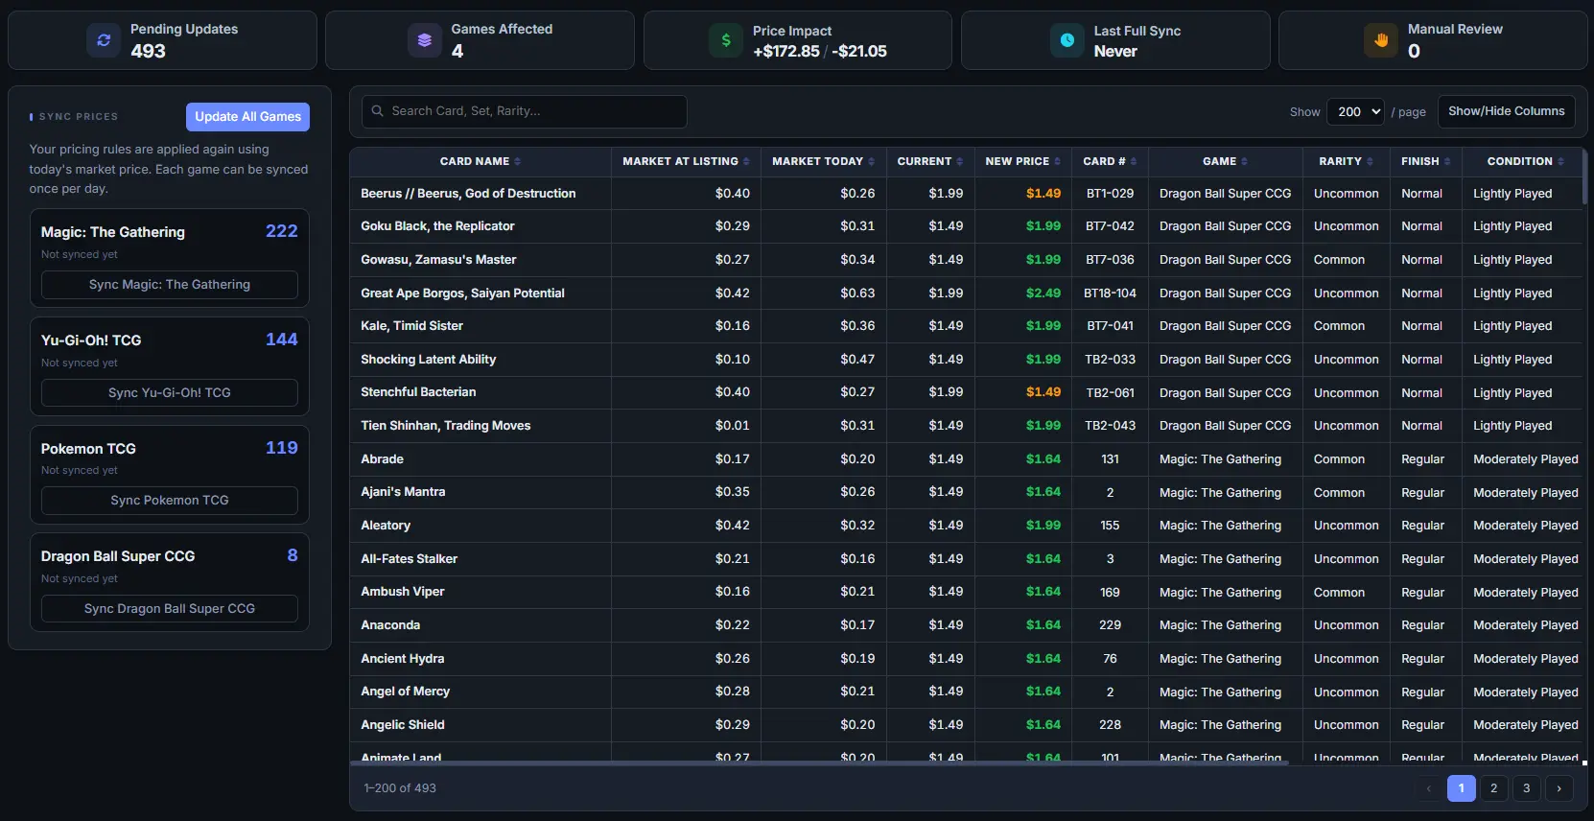Click 'Tien Shinhan, Trading Moves' row name
The image size is (1594, 821).
445,426
